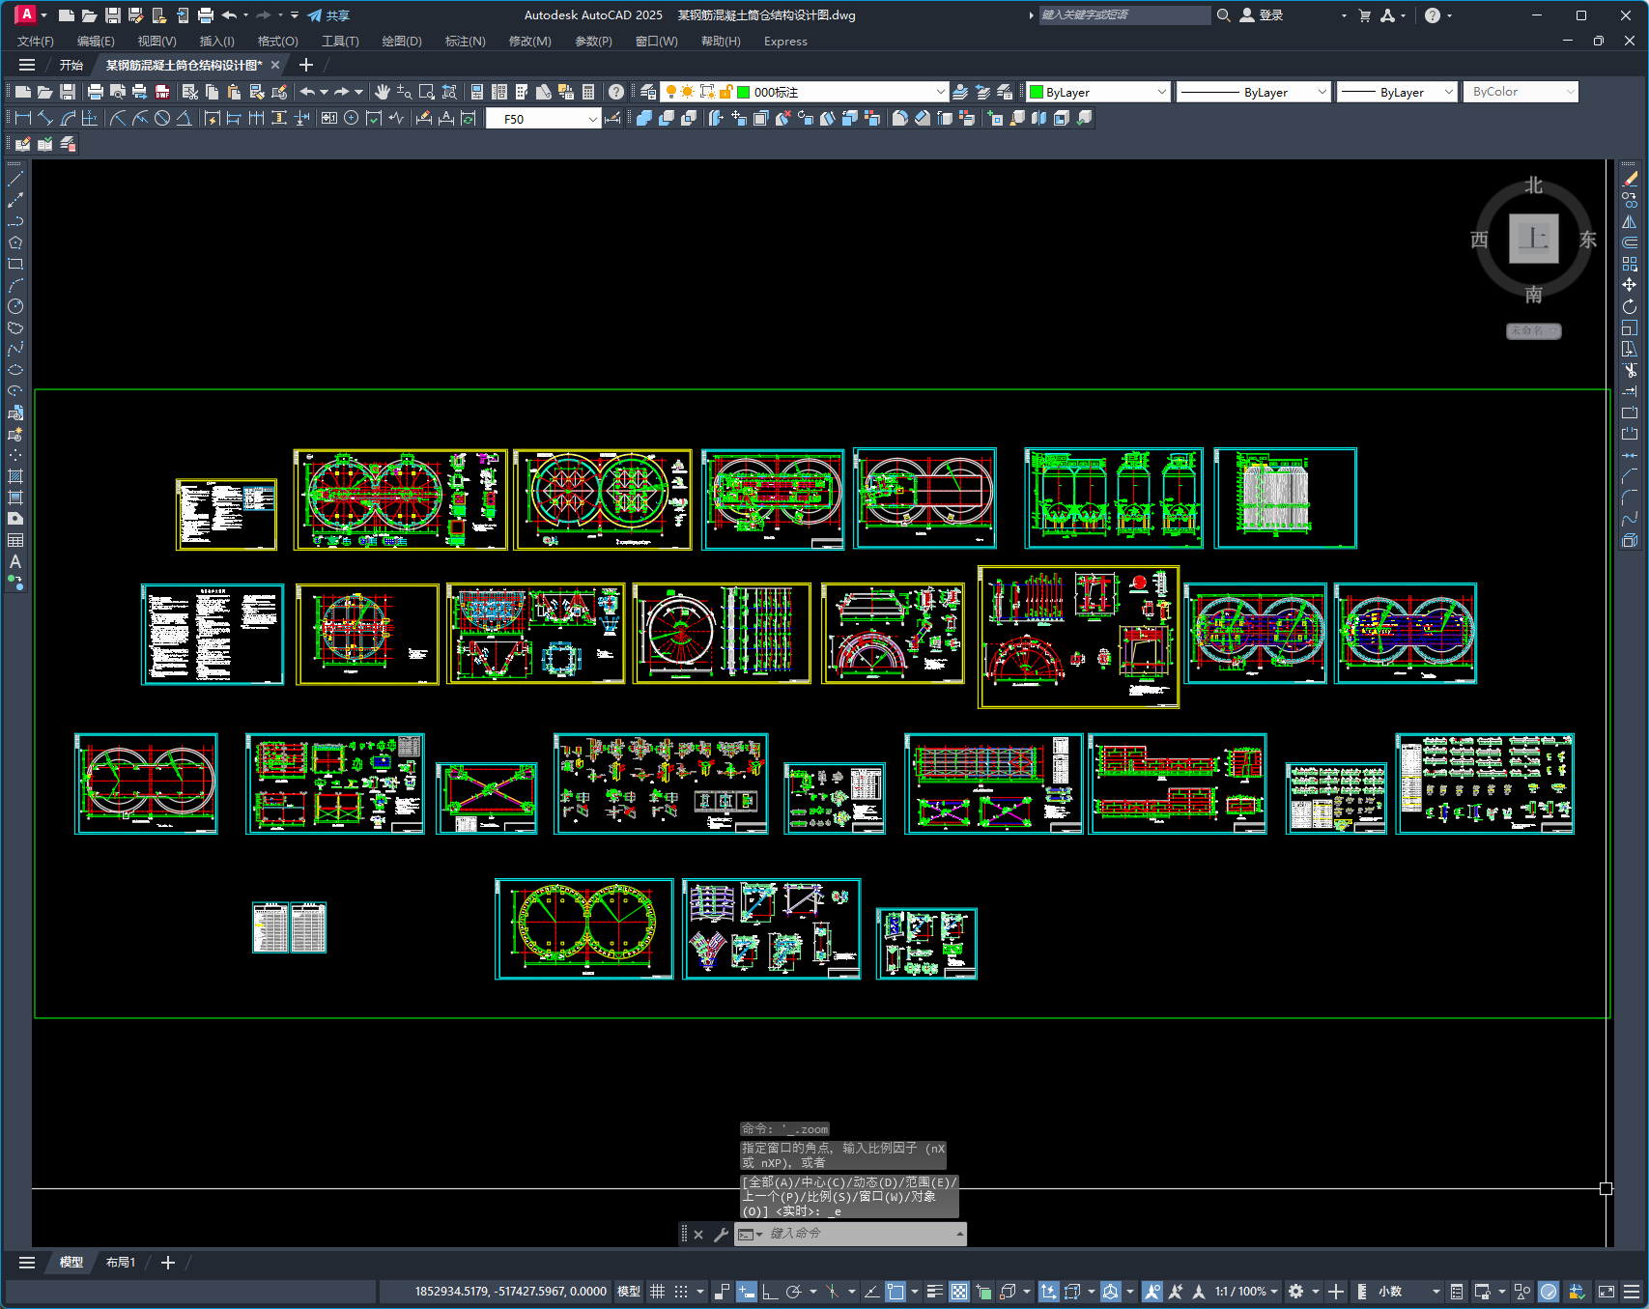Select the Erase tool in modify toolbar
1649x1309 pixels.
point(1630,179)
